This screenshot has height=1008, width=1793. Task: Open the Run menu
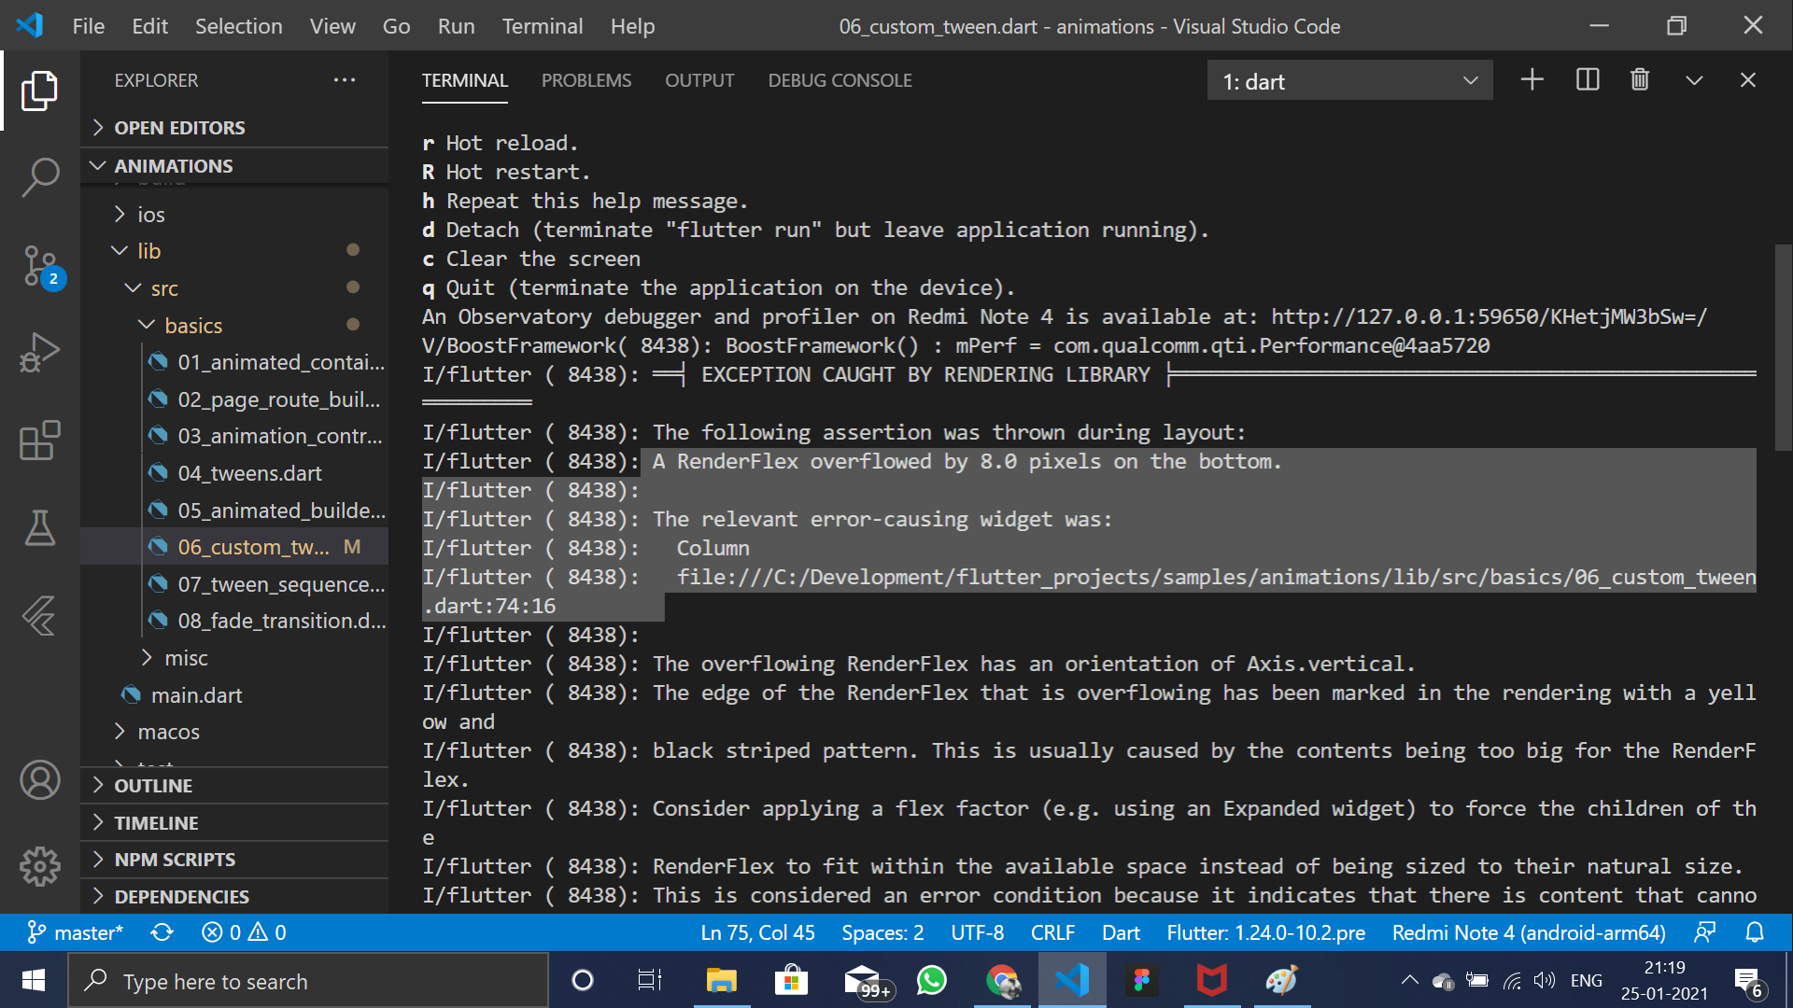click(456, 26)
